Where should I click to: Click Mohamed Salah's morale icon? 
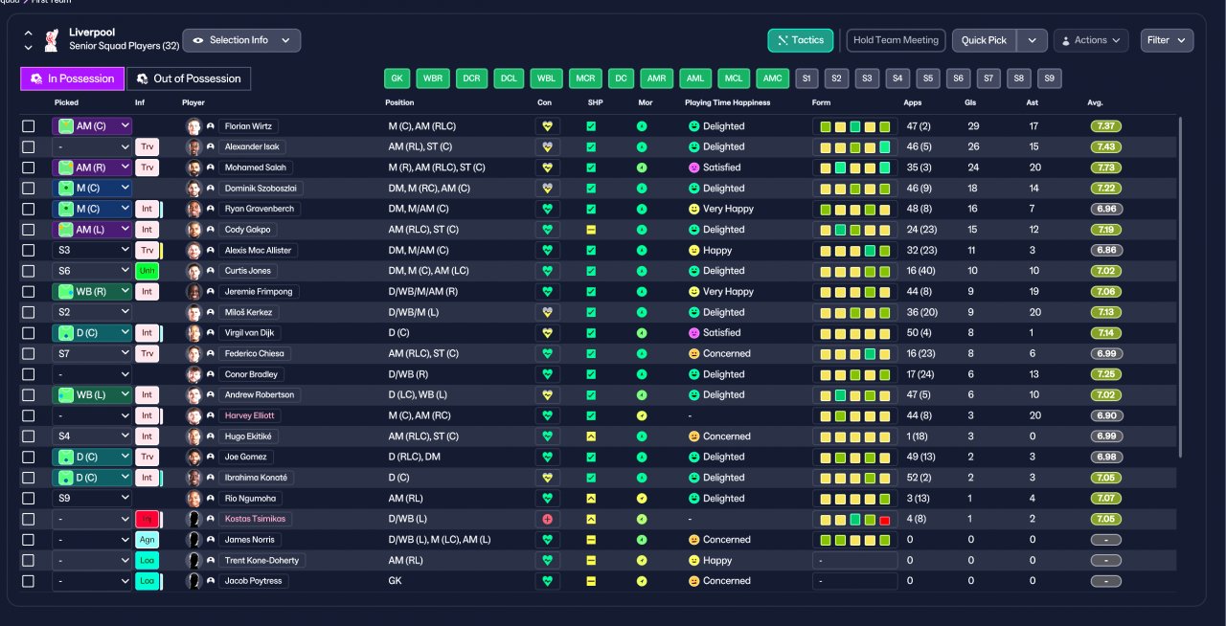pos(642,168)
